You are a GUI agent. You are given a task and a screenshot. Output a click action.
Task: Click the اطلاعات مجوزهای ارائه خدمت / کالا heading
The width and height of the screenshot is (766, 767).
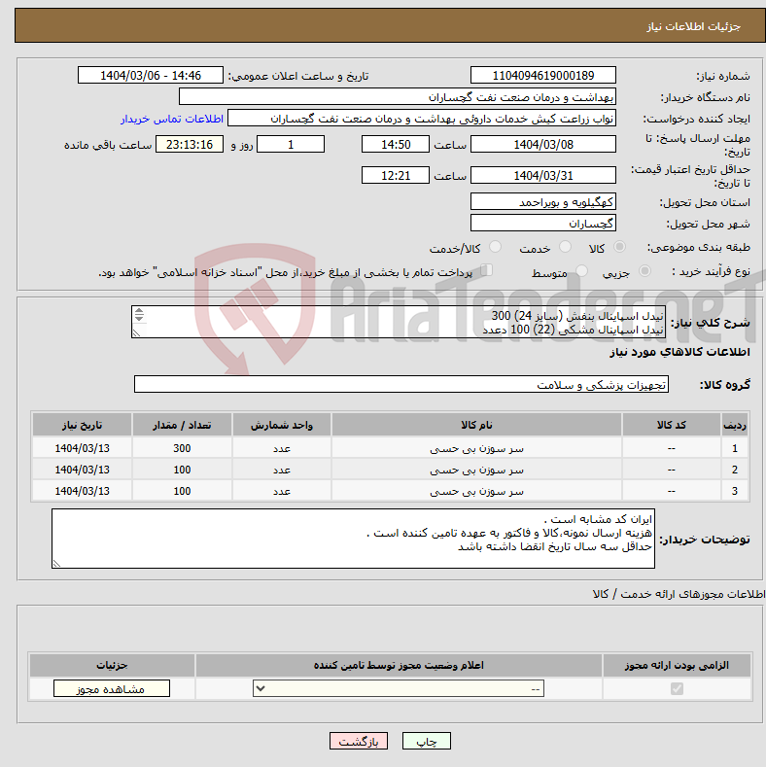pos(678,594)
